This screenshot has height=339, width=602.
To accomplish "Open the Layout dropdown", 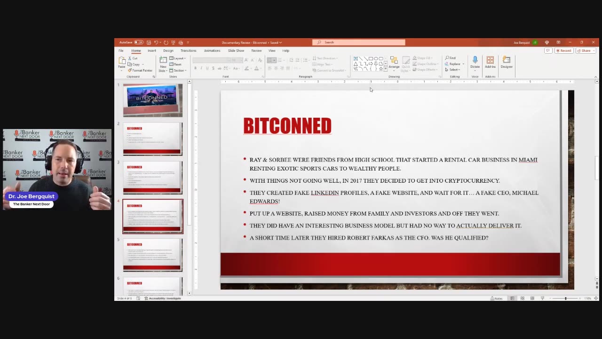I will click(x=178, y=58).
